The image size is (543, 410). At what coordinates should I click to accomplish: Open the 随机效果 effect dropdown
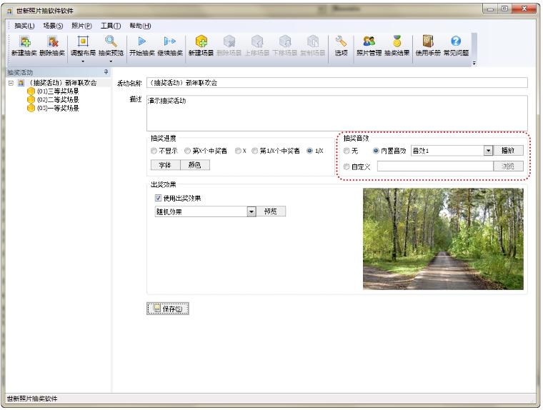tap(251, 211)
